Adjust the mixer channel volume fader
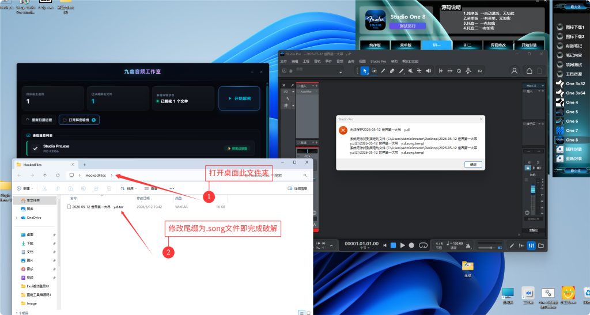 coord(533,190)
